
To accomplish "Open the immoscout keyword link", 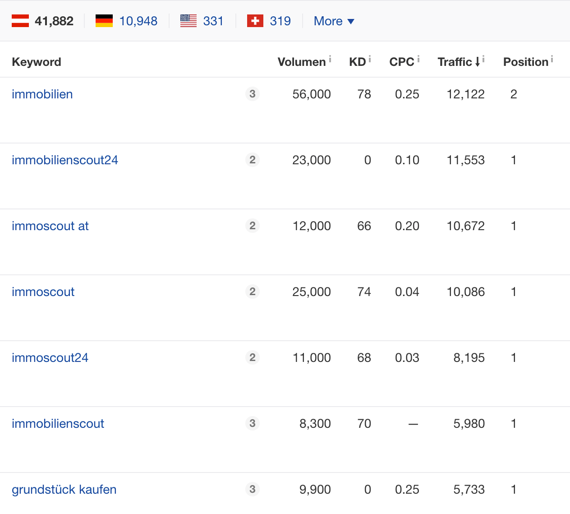I will point(43,292).
